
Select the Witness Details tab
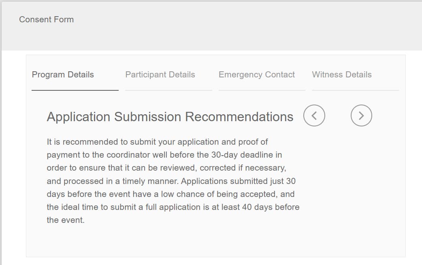[342, 75]
